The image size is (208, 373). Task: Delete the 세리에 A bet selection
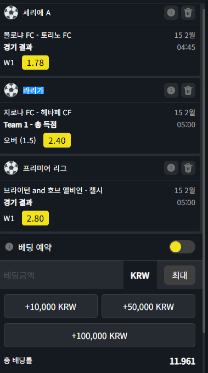click(188, 13)
